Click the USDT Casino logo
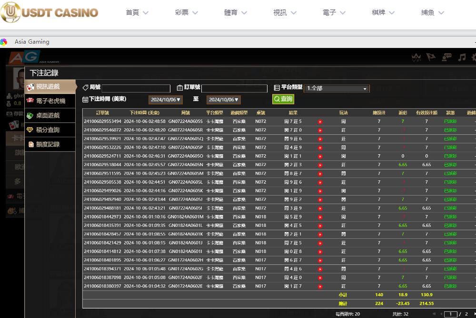The height and width of the screenshot is (318, 476). tap(50, 13)
